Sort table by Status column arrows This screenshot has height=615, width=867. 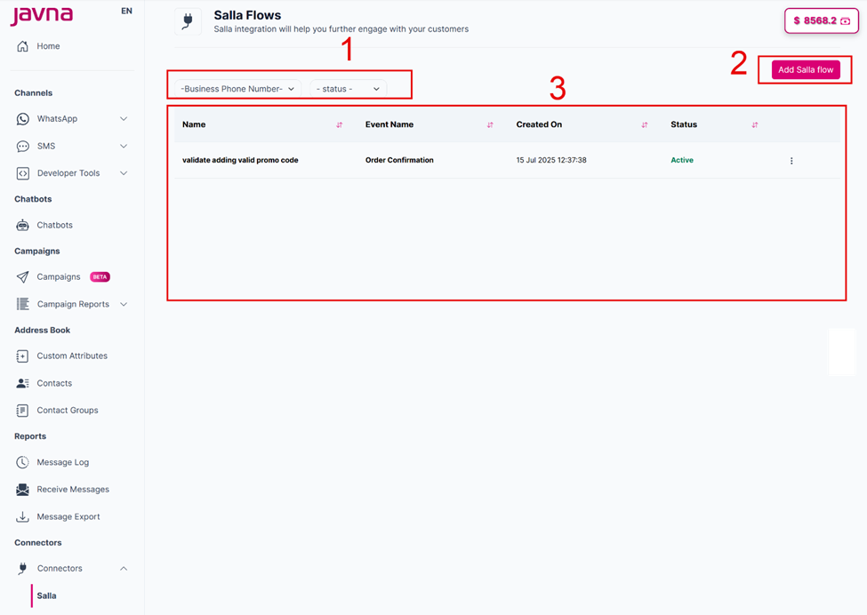tap(755, 125)
